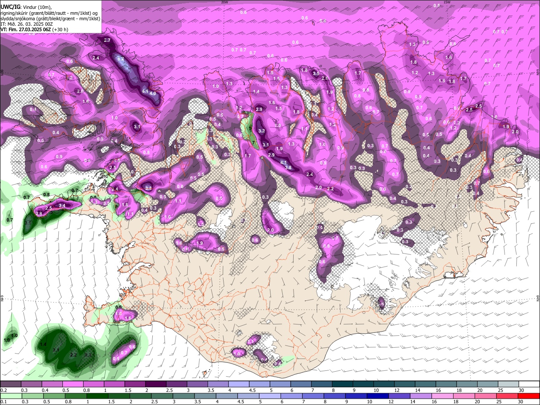This screenshot has height=405, width=540.
Task: Pick the white swatch ending the upper legend
Action: (x=529, y=384)
